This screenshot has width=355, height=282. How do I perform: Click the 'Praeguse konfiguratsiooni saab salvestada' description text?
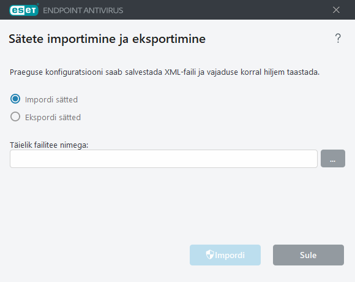[x=165, y=72]
